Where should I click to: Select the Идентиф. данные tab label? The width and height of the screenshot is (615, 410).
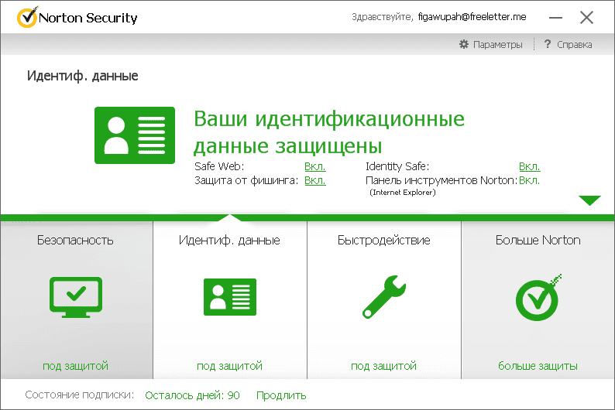[229, 240]
